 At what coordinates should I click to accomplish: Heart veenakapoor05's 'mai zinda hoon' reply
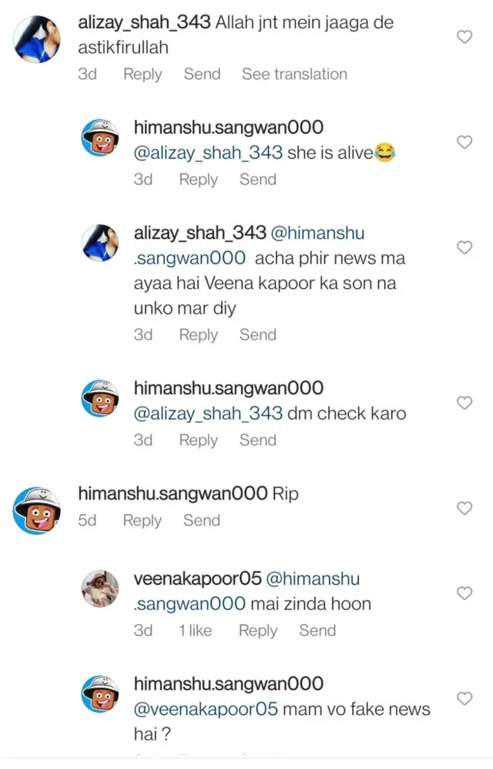[x=464, y=593]
